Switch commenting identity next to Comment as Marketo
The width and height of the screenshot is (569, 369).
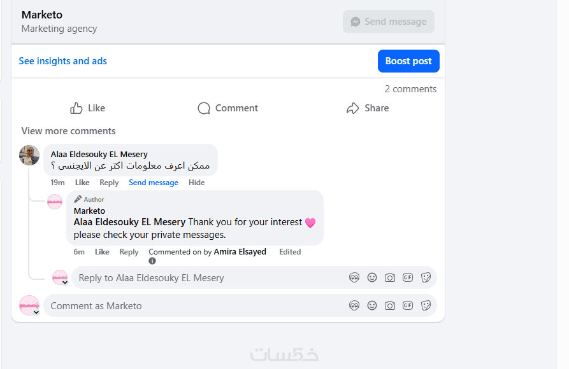click(x=36, y=312)
